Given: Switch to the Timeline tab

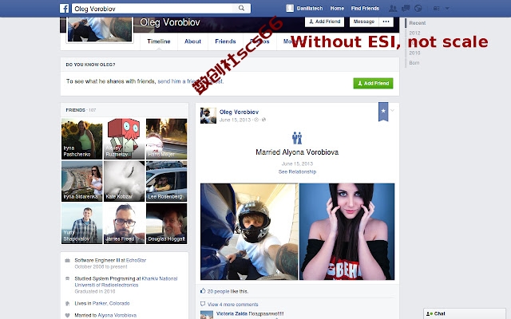Looking at the screenshot, I should [159, 41].
